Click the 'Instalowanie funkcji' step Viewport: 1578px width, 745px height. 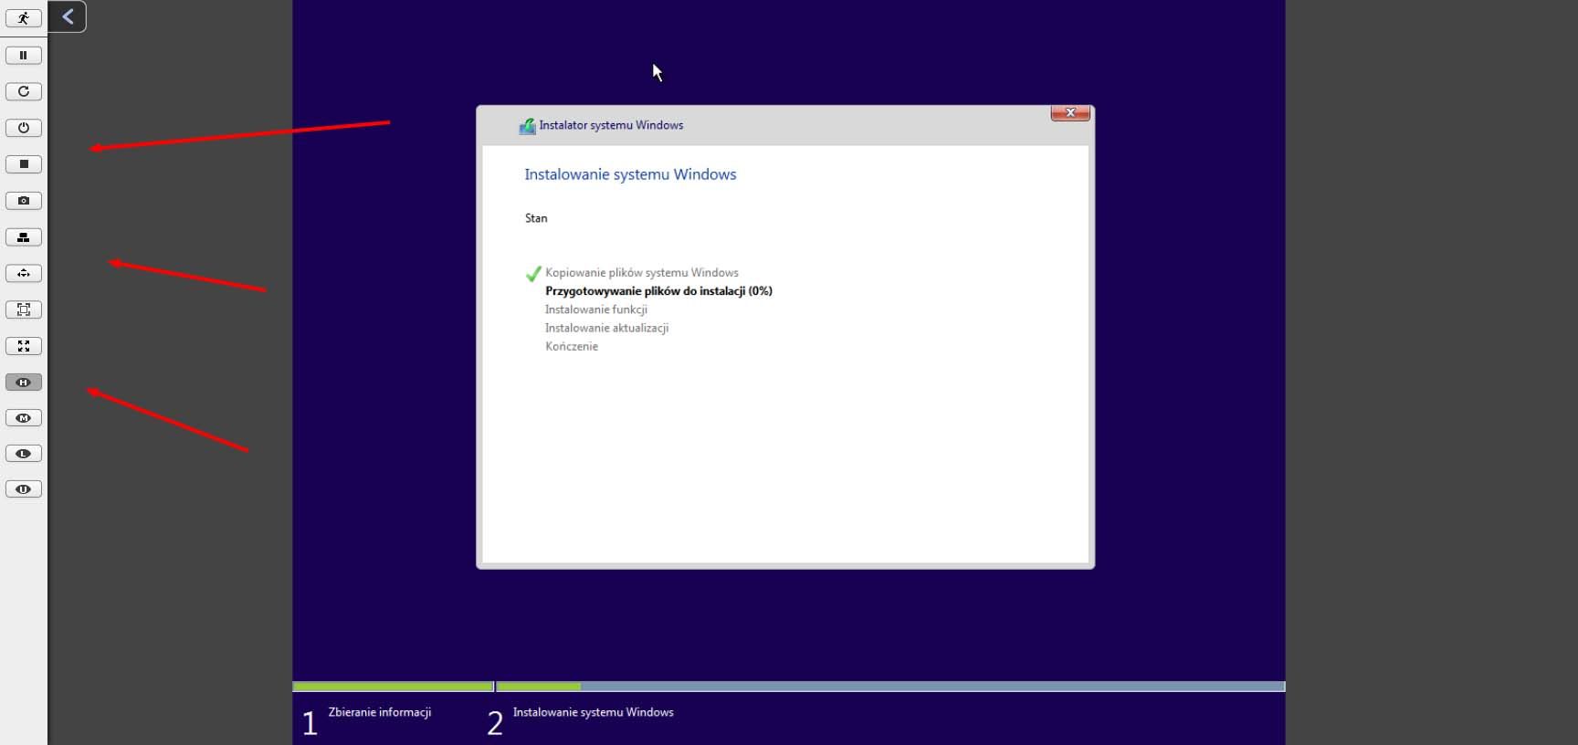tap(596, 310)
